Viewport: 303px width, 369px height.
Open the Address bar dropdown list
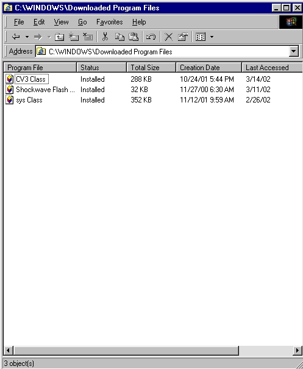[x=294, y=51]
